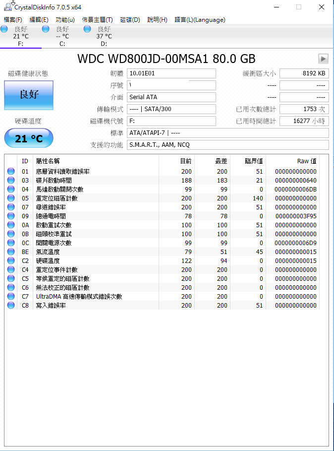The width and height of the screenshot is (334, 451).
Task: Click the status orb for drive C:
Action: pos(46,29)
